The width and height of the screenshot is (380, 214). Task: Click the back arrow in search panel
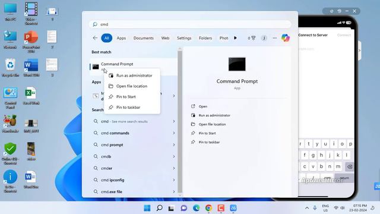pyautogui.click(x=95, y=38)
